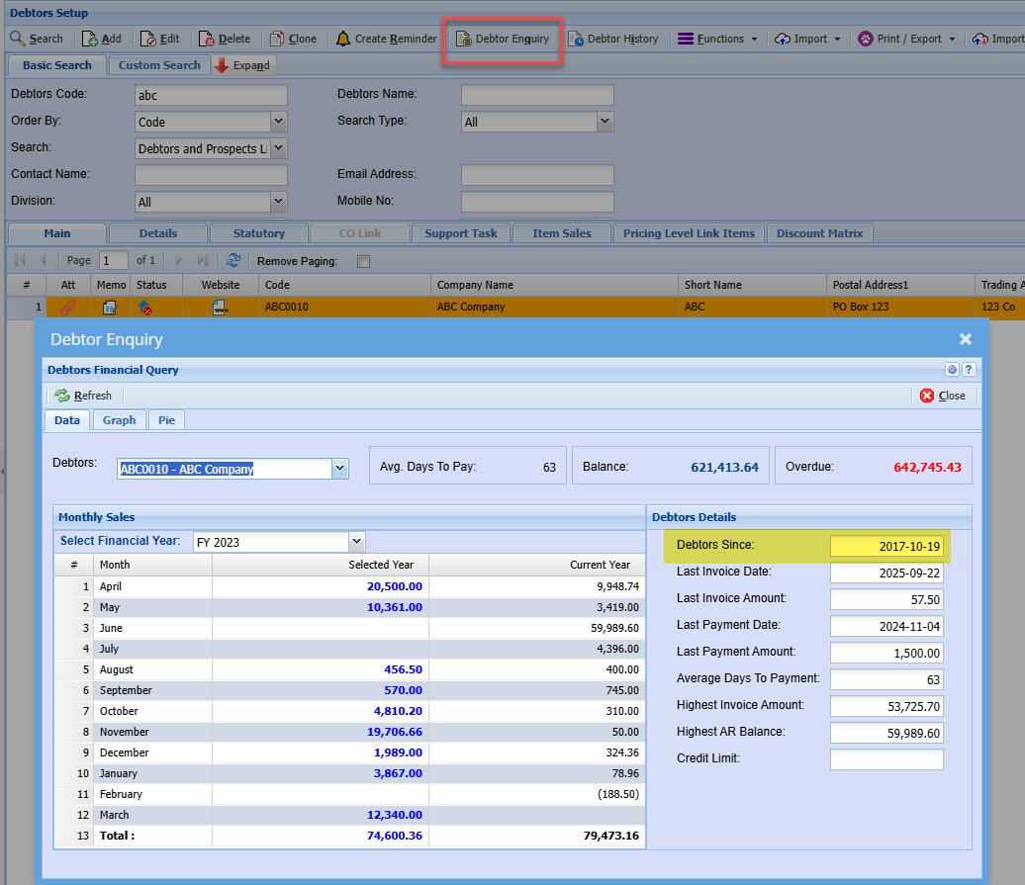Switch to the Pie tab
Screen dimensions: 1025x885
coord(166,420)
